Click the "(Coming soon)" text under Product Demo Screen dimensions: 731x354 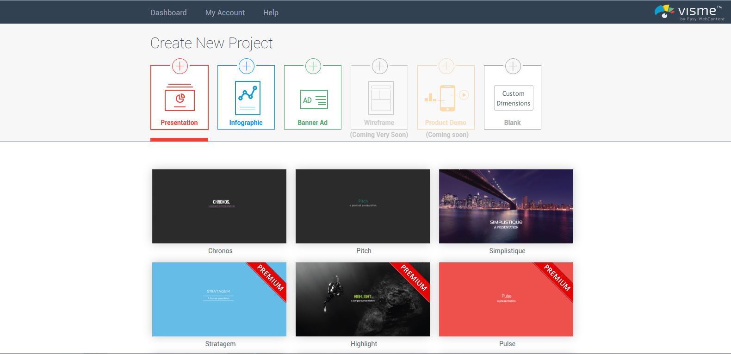point(447,135)
